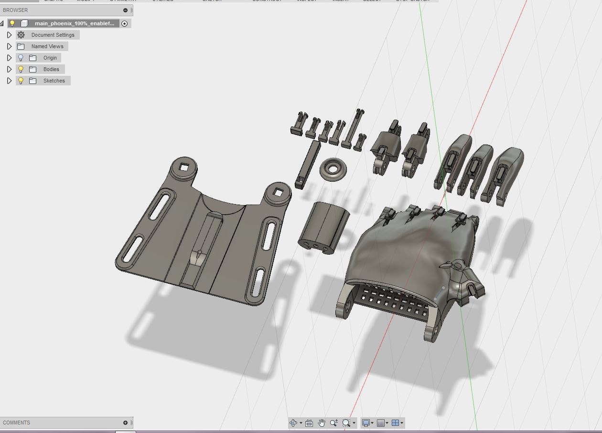Click the Browser panel side grip handle
602x433 pixels.
(x=132, y=10)
